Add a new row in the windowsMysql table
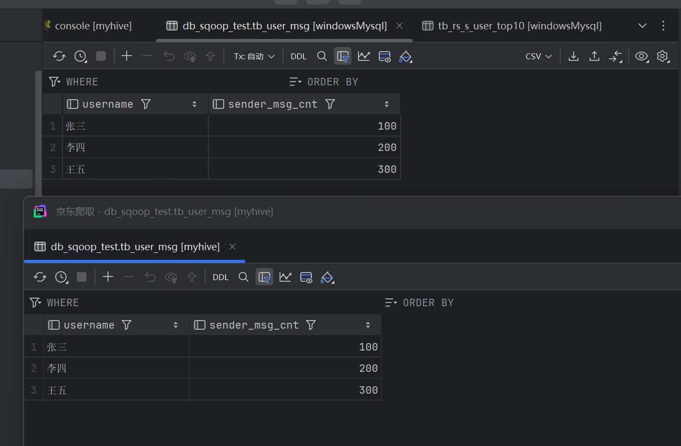 point(127,56)
